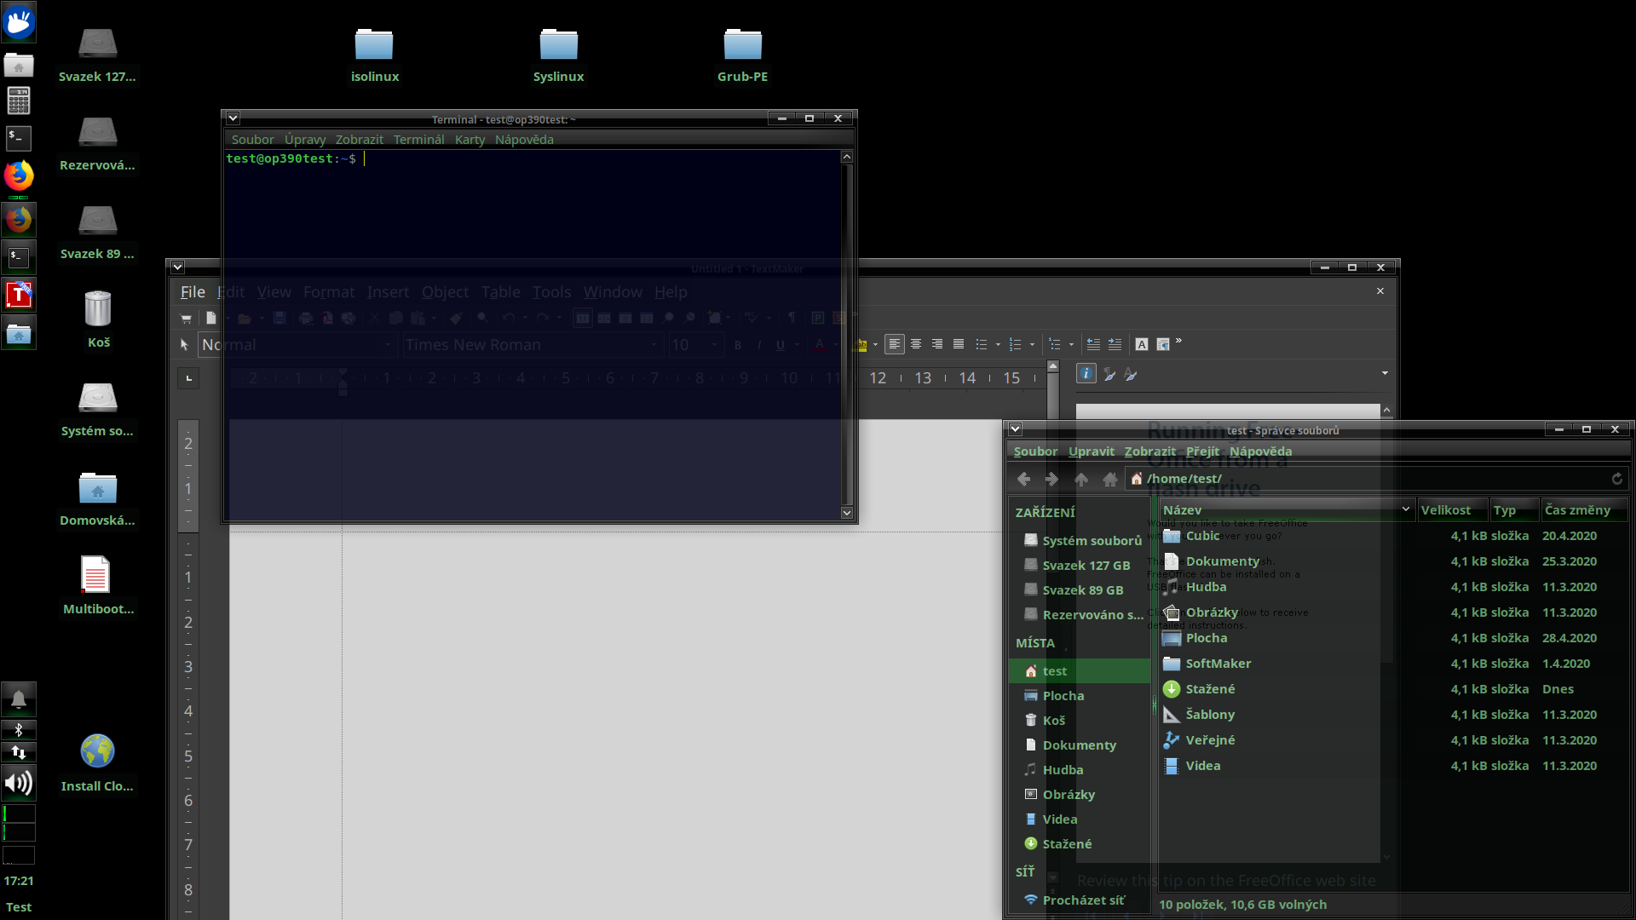Click the volume speaker icon in panel
Screen dimensions: 1636x920
click(19, 782)
